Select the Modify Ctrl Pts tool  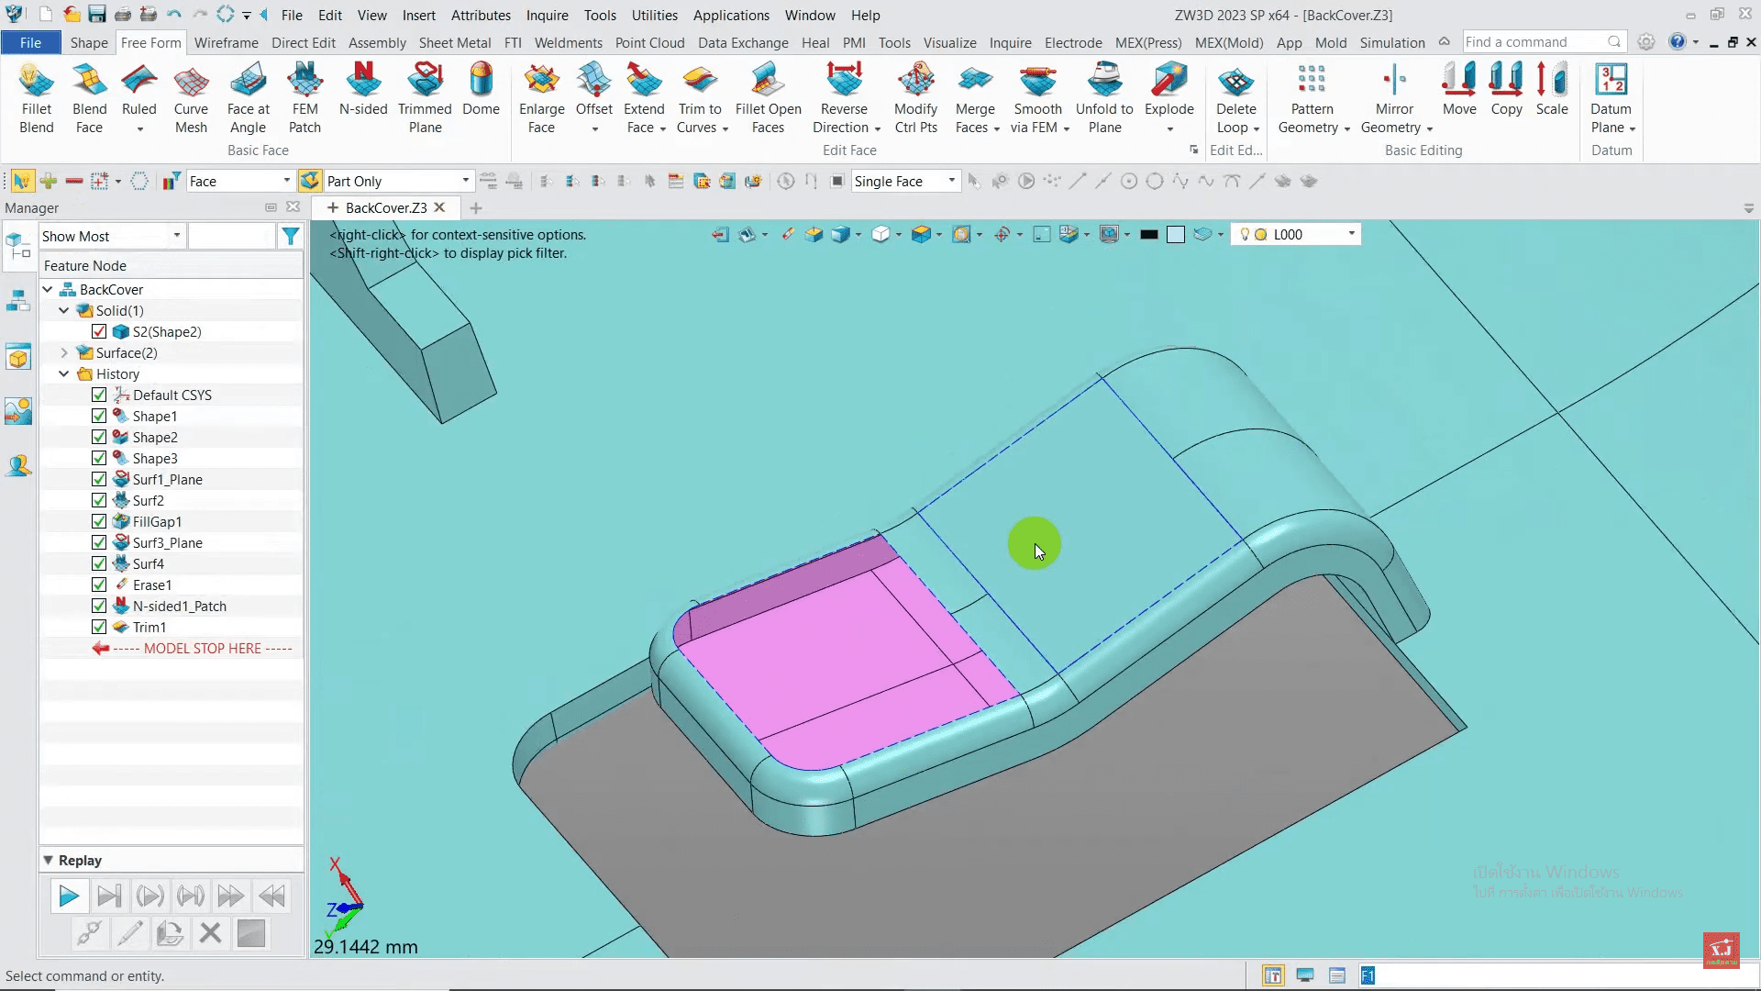[915, 97]
